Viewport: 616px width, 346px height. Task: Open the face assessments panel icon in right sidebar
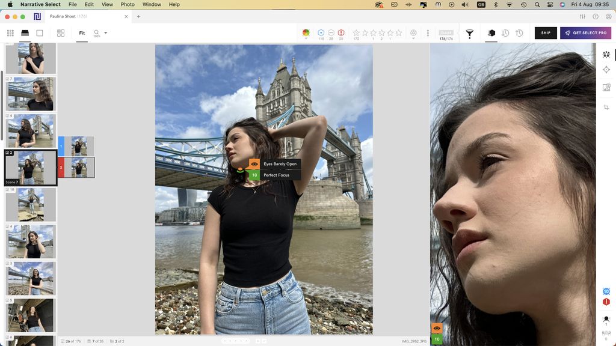[606, 54]
